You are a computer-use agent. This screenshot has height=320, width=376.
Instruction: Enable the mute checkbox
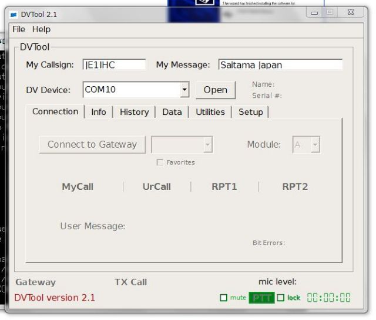coord(223,298)
